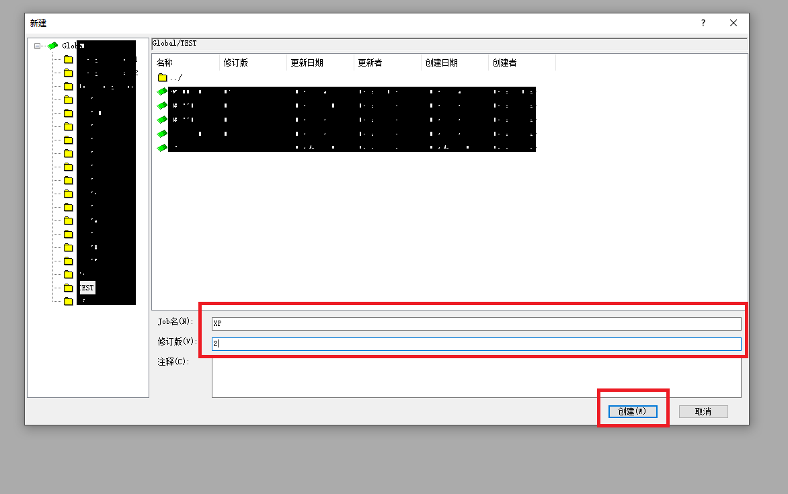Cancel the dialog with 取消 button
The height and width of the screenshot is (494, 788).
(703, 411)
